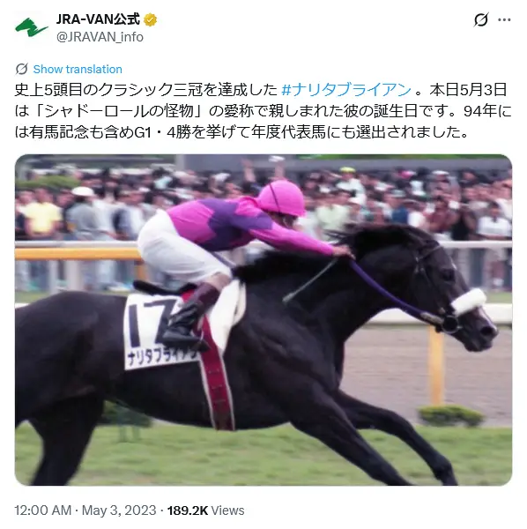Visit the @JRAVAN_info handle
The image size is (527, 529).
(100, 37)
